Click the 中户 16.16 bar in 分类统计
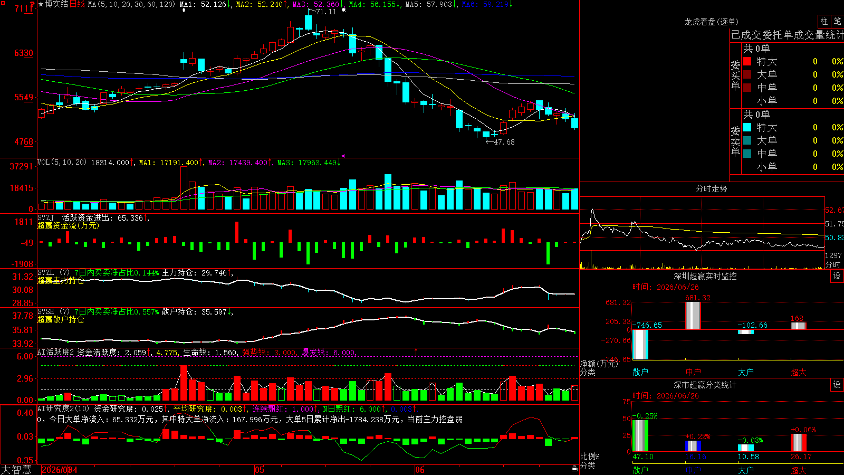This screenshot has width=844, height=475. [693, 446]
